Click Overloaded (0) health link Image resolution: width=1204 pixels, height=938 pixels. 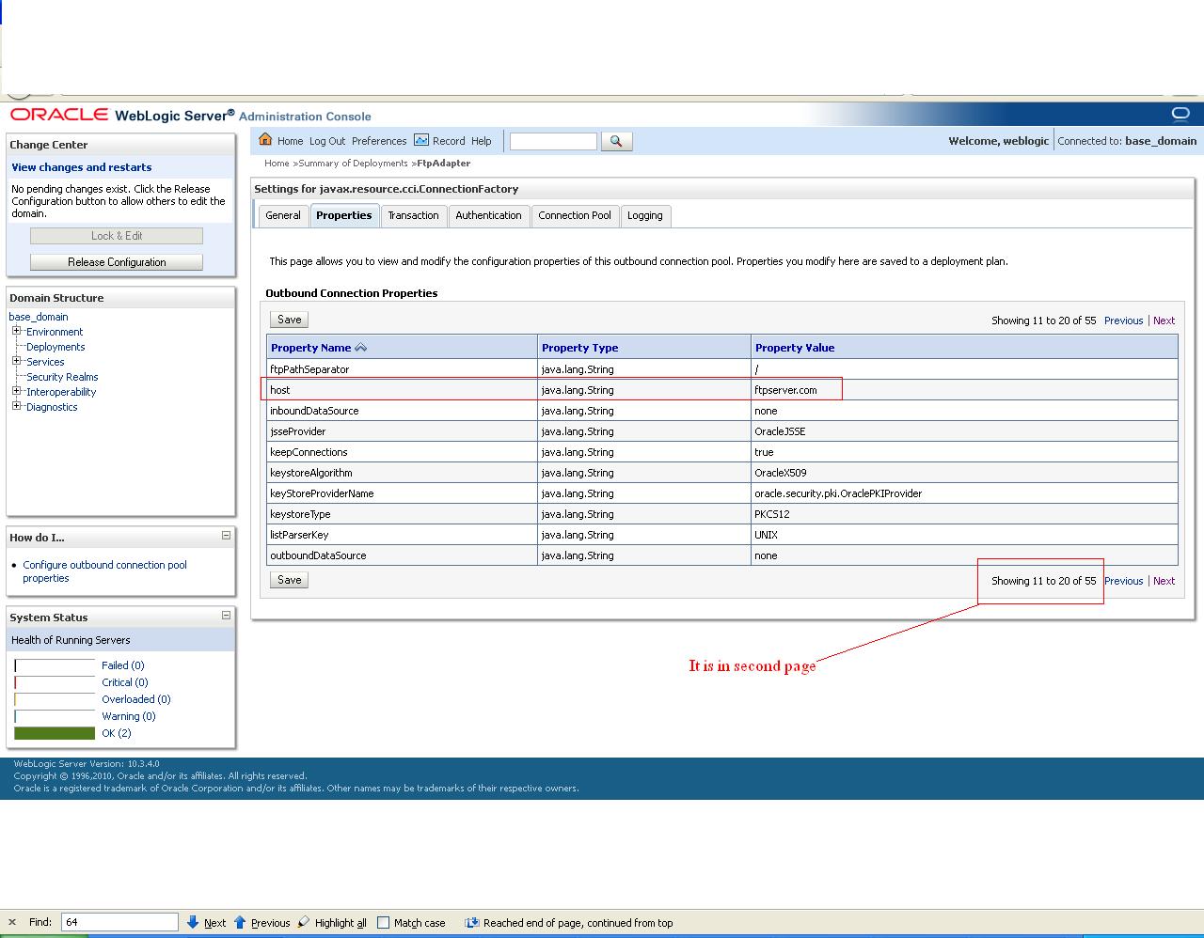pyautogui.click(x=135, y=699)
